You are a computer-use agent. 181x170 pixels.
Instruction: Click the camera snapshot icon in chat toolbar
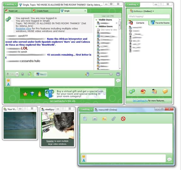[95, 119]
